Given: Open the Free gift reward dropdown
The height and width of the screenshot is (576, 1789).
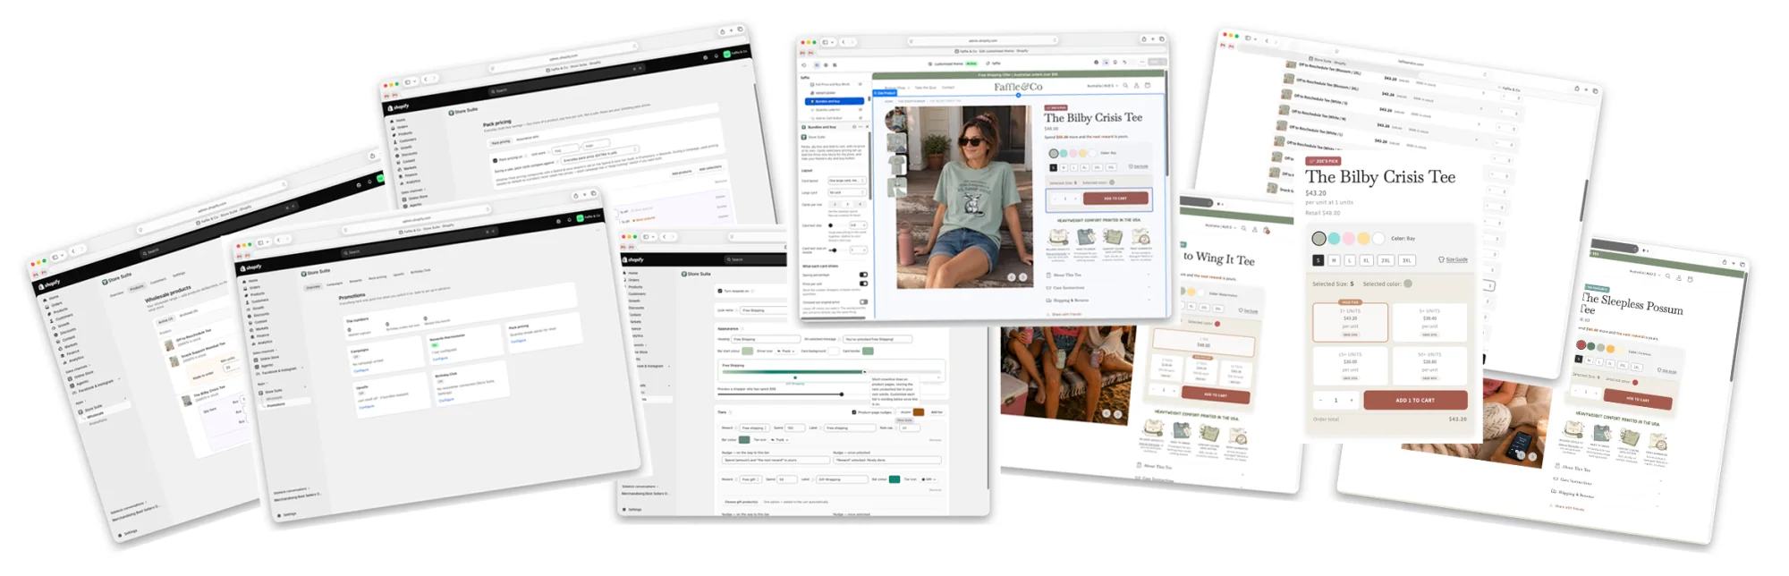Looking at the screenshot, I should [750, 479].
